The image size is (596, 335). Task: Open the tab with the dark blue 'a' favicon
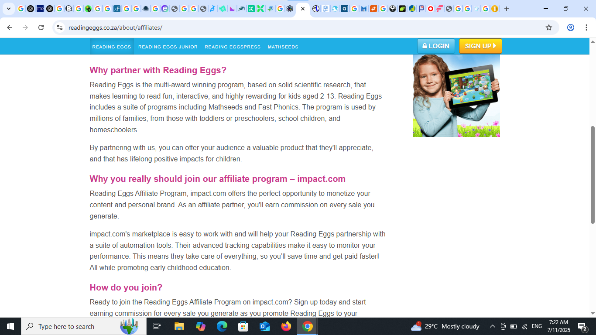click(345, 9)
